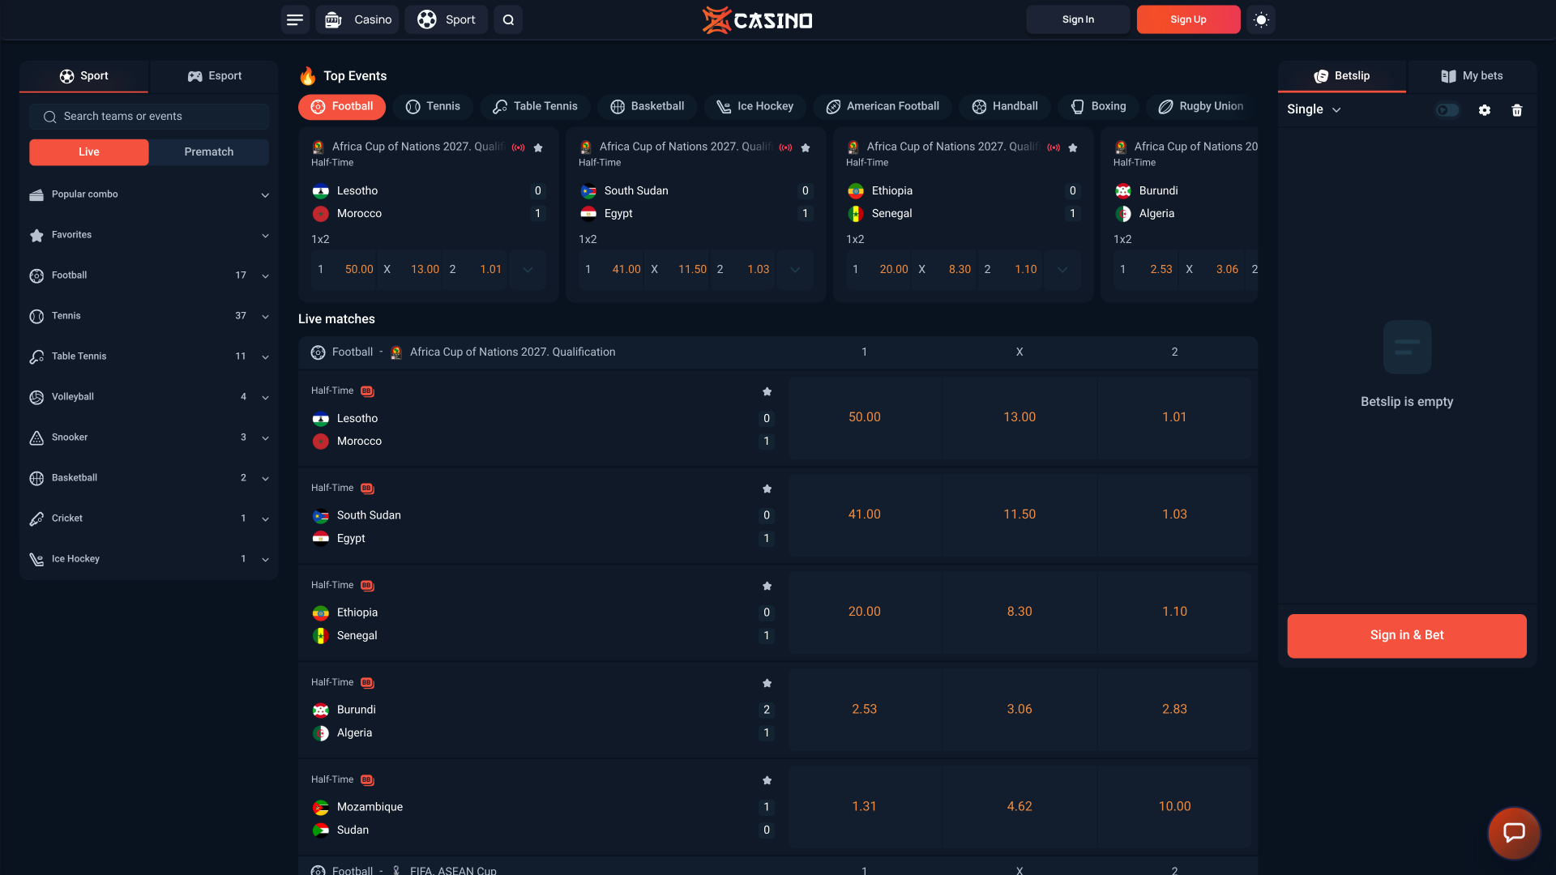Open the Sport section in header
1556x875 pixels.
coord(447,19)
